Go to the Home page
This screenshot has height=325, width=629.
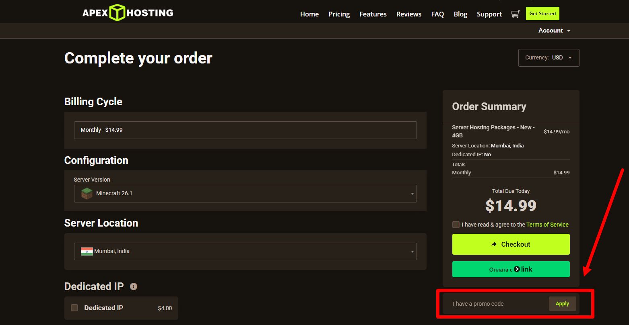pos(309,14)
